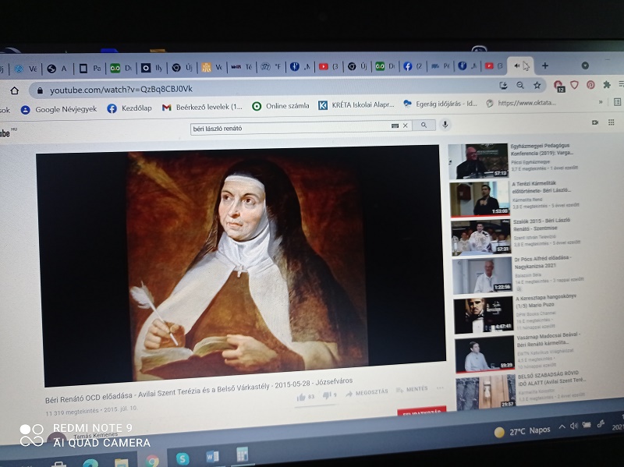Open the YouTube apps grid icon
Image resolution: width=624 pixels, height=467 pixels.
tap(611, 122)
